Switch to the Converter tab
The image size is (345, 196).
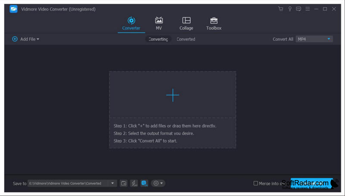point(131,23)
